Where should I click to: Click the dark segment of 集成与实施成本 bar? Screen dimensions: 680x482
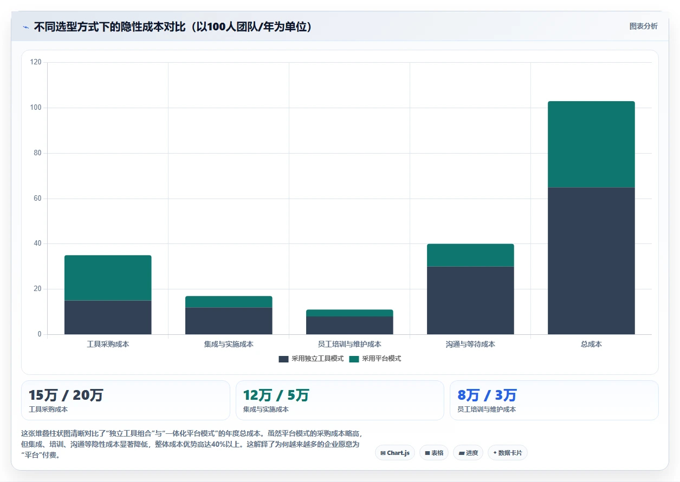point(229,321)
